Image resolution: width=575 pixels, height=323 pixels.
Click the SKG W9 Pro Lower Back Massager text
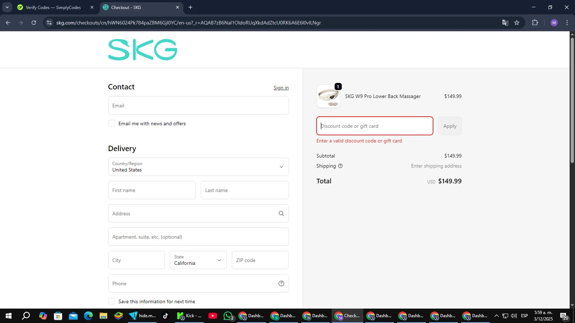click(383, 96)
